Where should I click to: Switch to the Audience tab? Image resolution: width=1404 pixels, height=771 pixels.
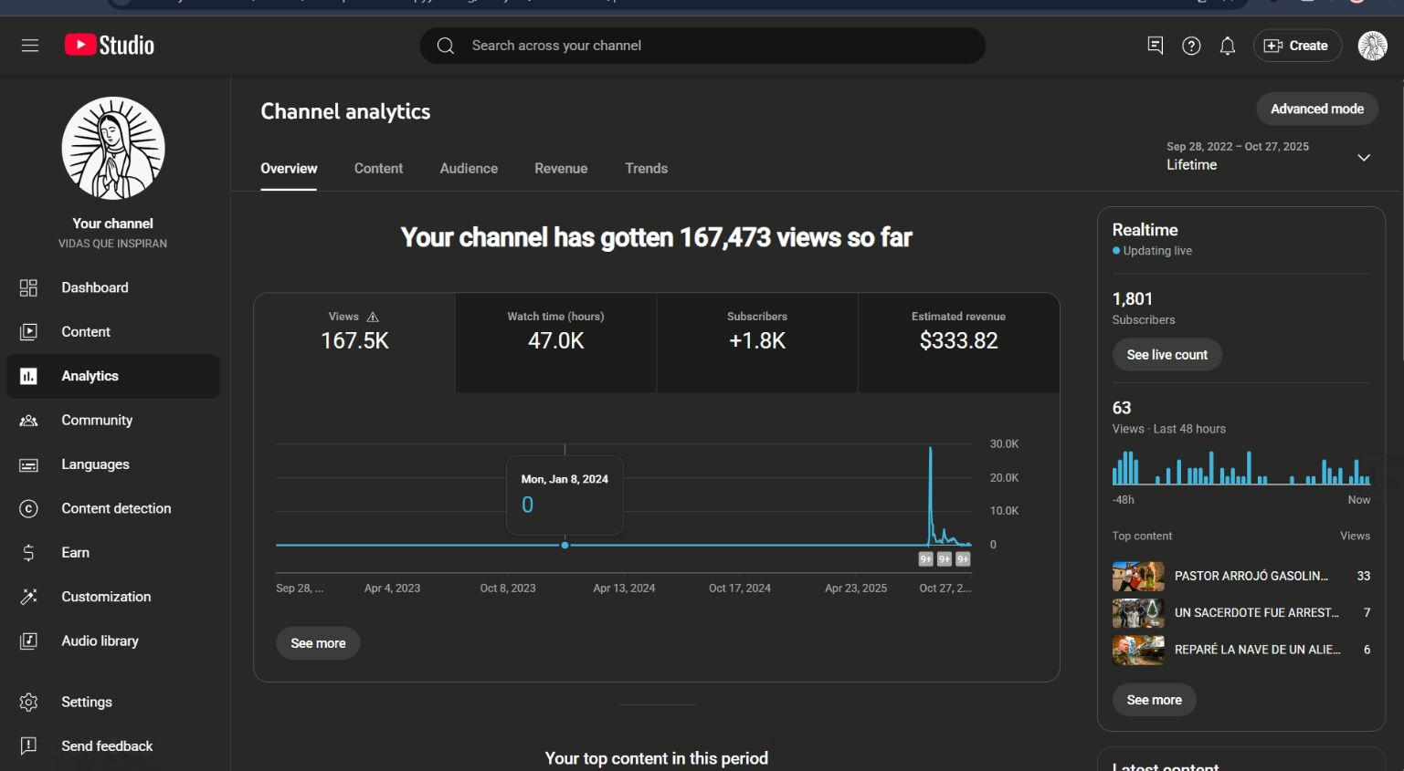click(469, 169)
